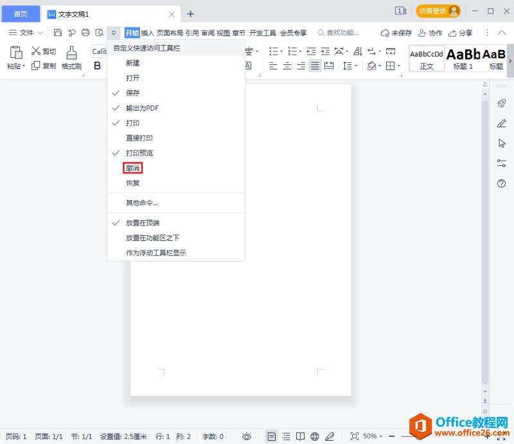The height and width of the screenshot is (444, 514).
Task: Switch to the 审阅 ribbon tab
Action: coord(208,33)
